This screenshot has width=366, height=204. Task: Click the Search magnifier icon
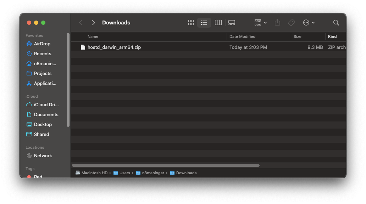click(x=336, y=23)
